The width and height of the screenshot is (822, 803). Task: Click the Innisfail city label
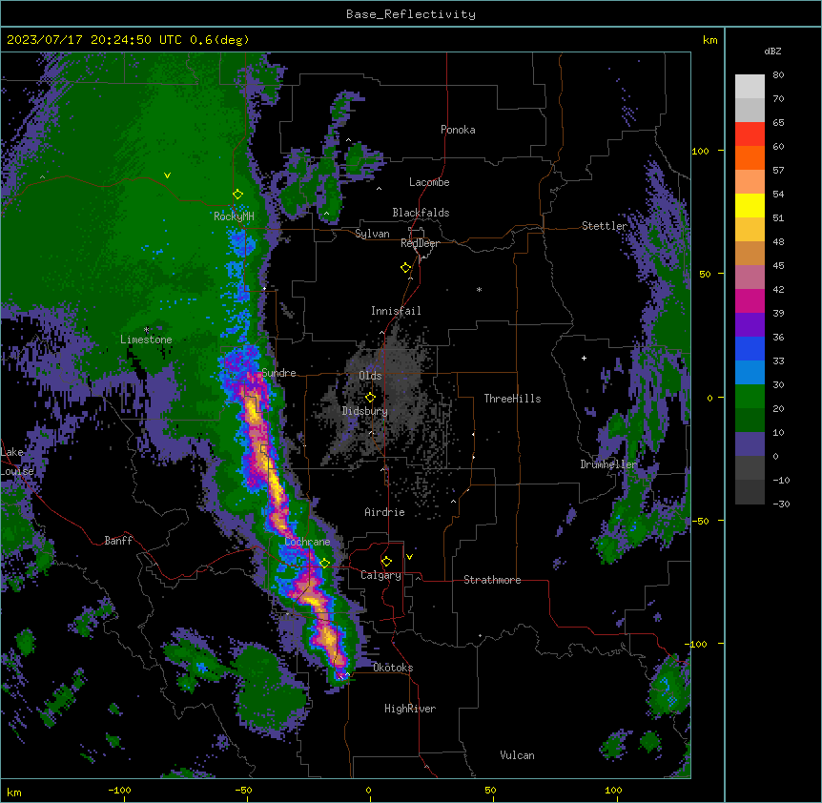396,311
